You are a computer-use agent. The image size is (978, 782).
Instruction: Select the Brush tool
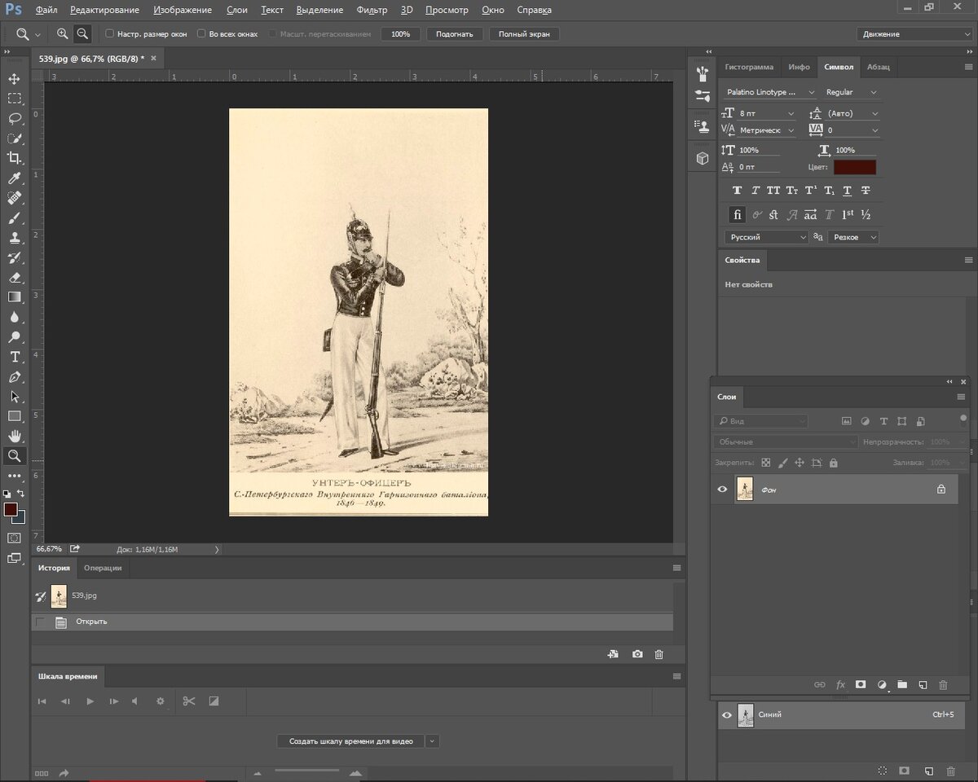pos(14,218)
